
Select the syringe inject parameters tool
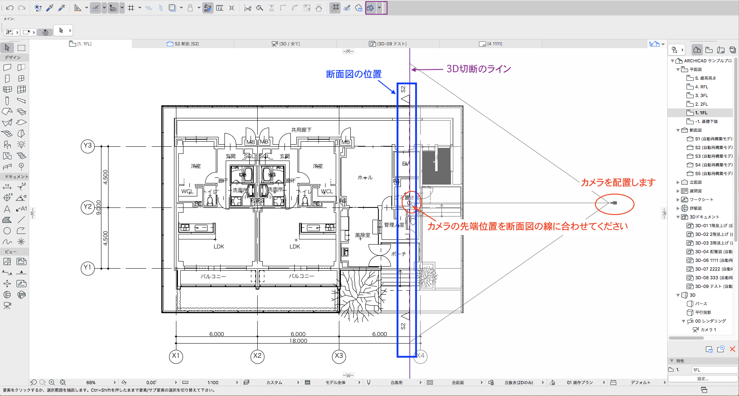(x=62, y=7)
